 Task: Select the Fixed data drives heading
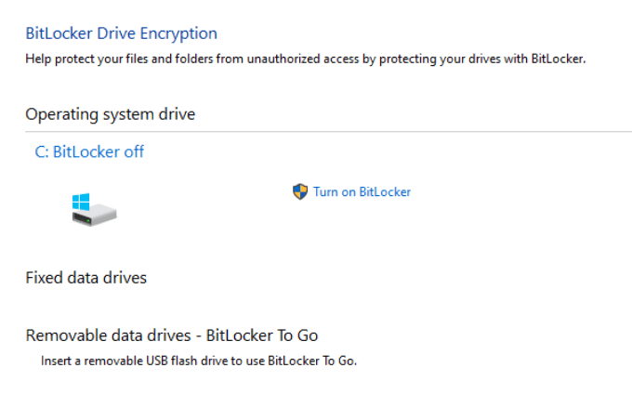[86, 277]
